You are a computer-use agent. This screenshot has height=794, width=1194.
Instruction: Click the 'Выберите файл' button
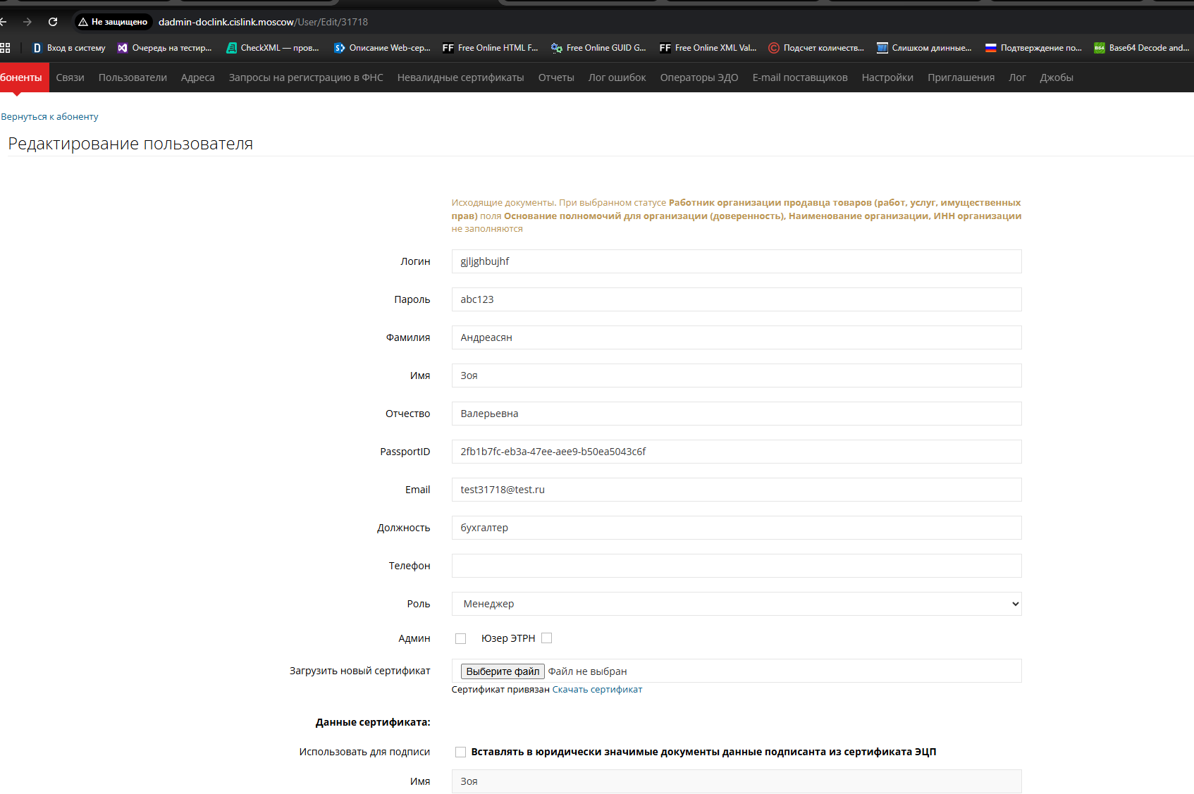tap(503, 671)
